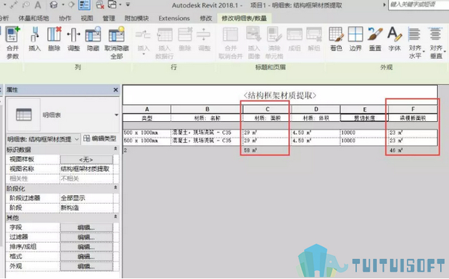Screen dimensions: 449x279
Task: Click the 阶段过滤器 全部显示 value
Action: click(87, 198)
